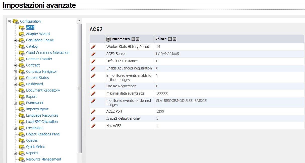The height and width of the screenshot is (163, 305).
Task: Edit the ACE2 Server parameter
Action: click(x=93, y=54)
